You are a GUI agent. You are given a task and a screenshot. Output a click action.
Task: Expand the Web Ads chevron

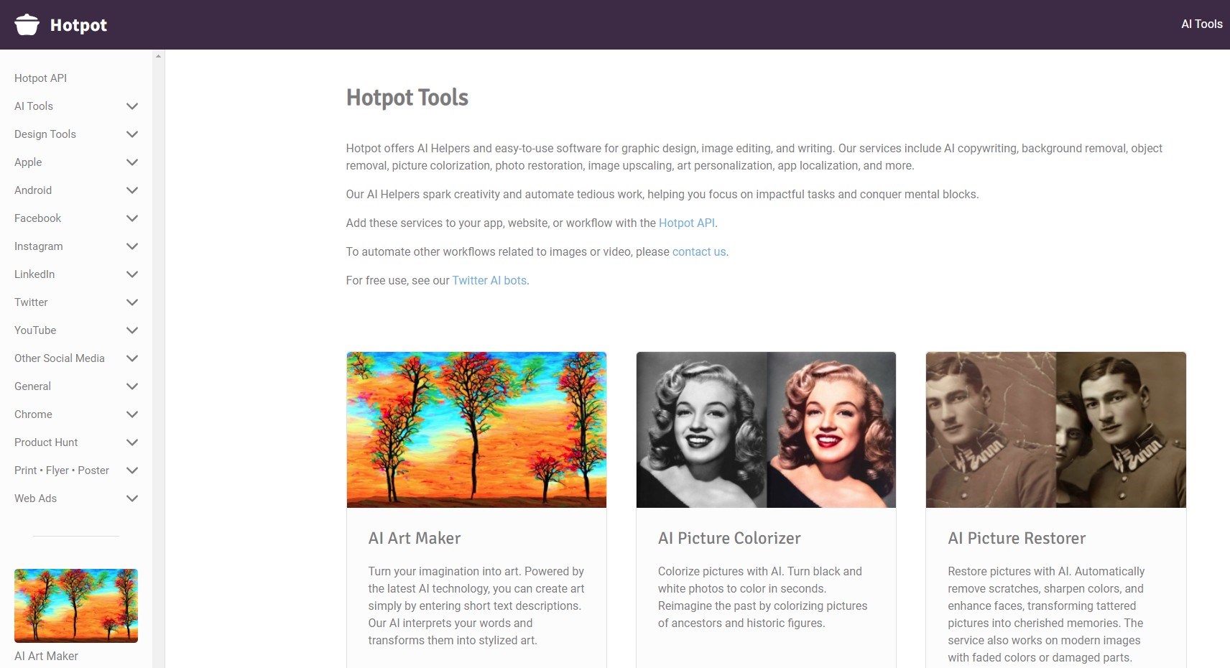point(132,498)
